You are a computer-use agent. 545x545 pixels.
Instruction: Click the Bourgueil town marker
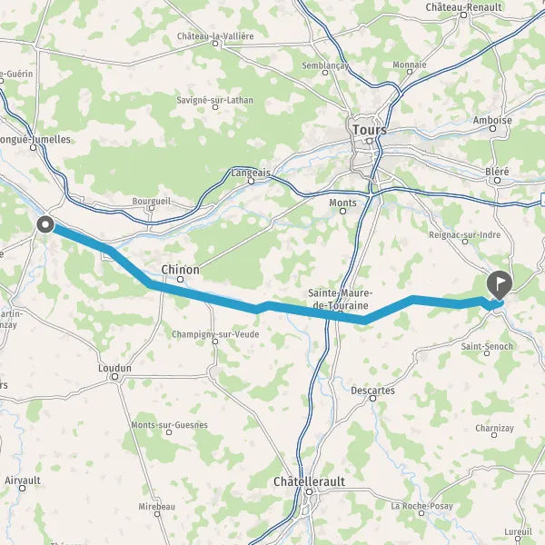(x=152, y=208)
